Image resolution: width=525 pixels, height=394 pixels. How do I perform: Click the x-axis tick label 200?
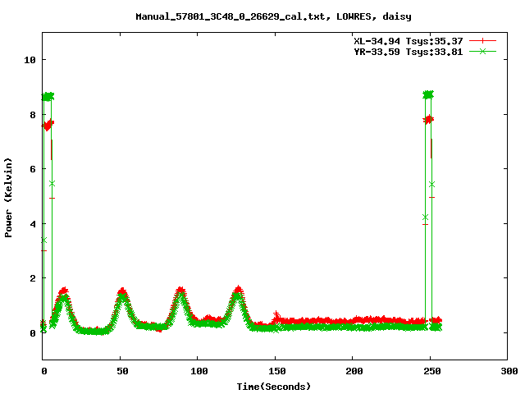click(354, 371)
